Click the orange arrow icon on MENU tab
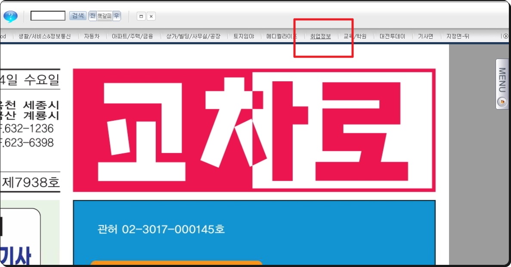 coord(502,102)
